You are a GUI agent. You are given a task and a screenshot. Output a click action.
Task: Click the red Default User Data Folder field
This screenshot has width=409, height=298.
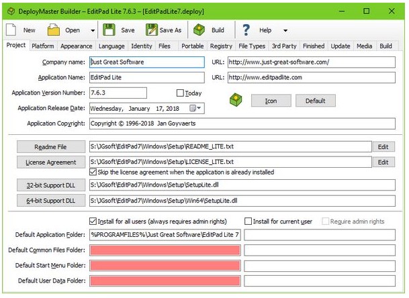[165, 281]
